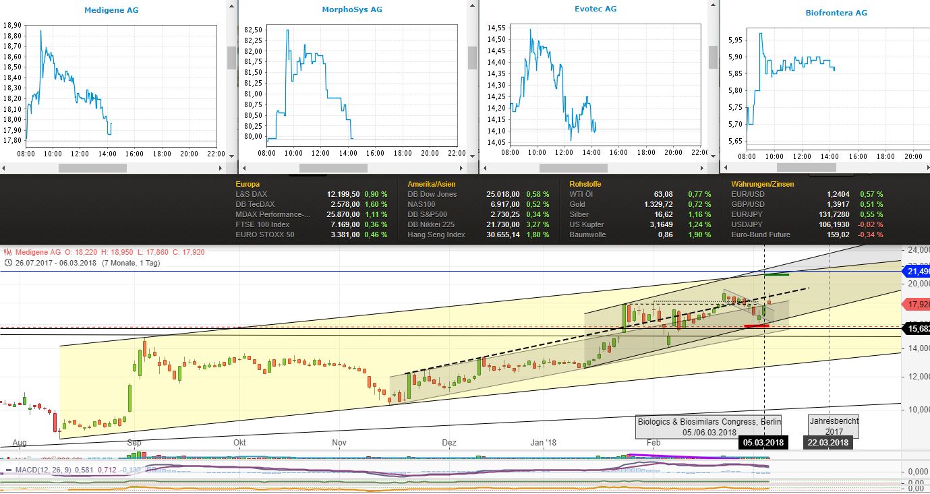Open the Biofrontera AG chart title
The width and height of the screenshot is (930, 494).
coord(836,11)
